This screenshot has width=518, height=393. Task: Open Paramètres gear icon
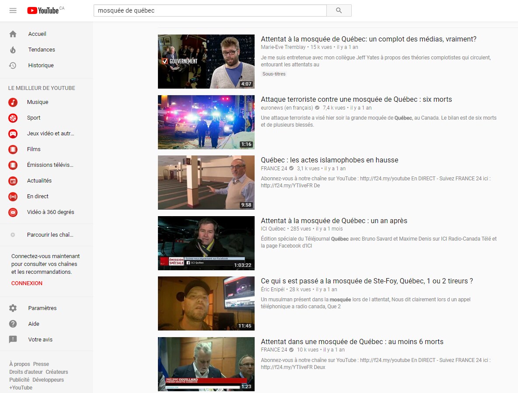point(13,308)
